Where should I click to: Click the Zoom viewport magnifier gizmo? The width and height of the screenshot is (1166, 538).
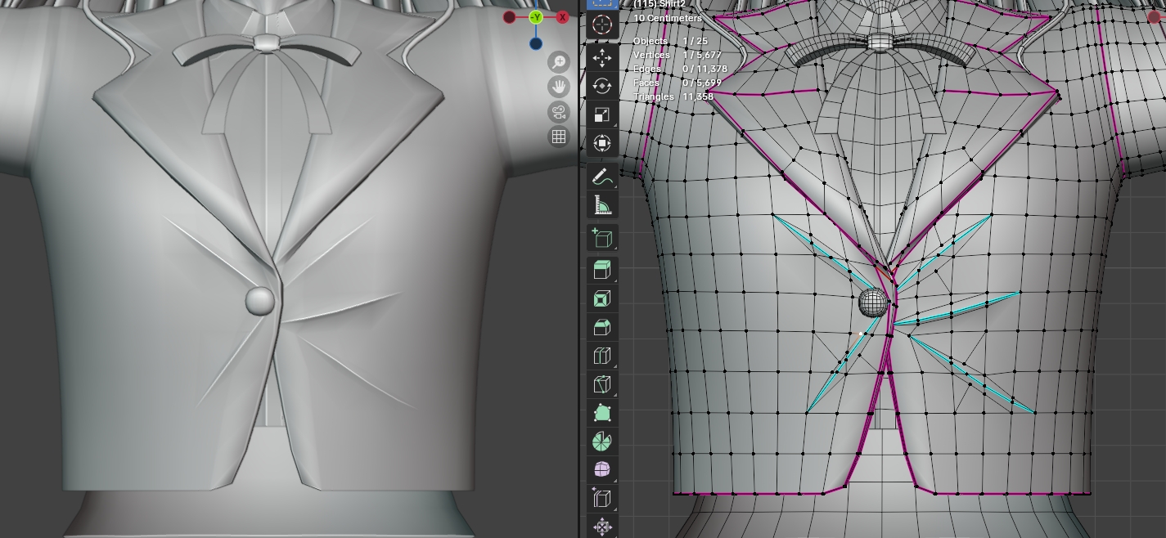pyautogui.click(x=559, y=62)
